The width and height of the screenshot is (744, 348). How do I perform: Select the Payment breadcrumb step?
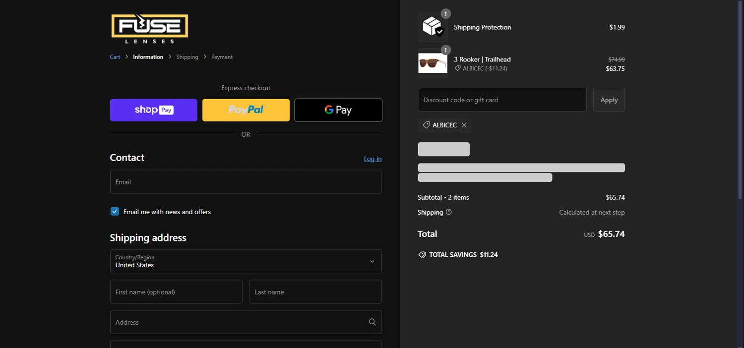(222, 57)
